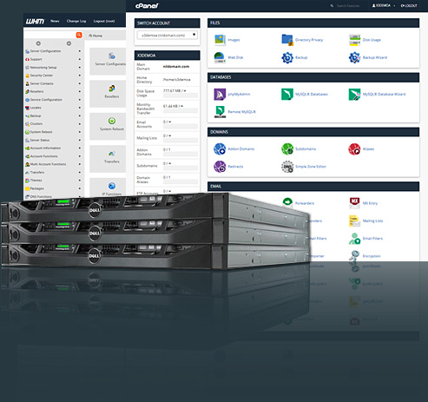Open the Simple Zone Editor icon
The width and height of the screenshot is (428, 402).
tap(287, 167)
